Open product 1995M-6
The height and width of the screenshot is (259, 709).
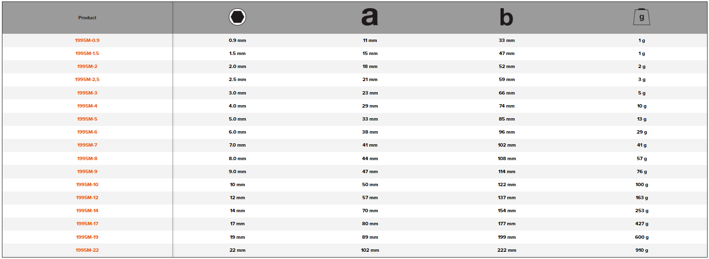pos(88,132)
